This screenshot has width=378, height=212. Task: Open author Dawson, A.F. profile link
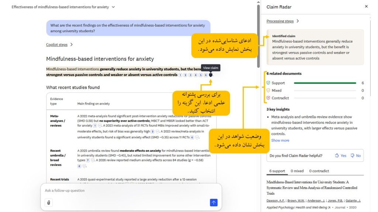pyautogui.click(x=275, y=201)
